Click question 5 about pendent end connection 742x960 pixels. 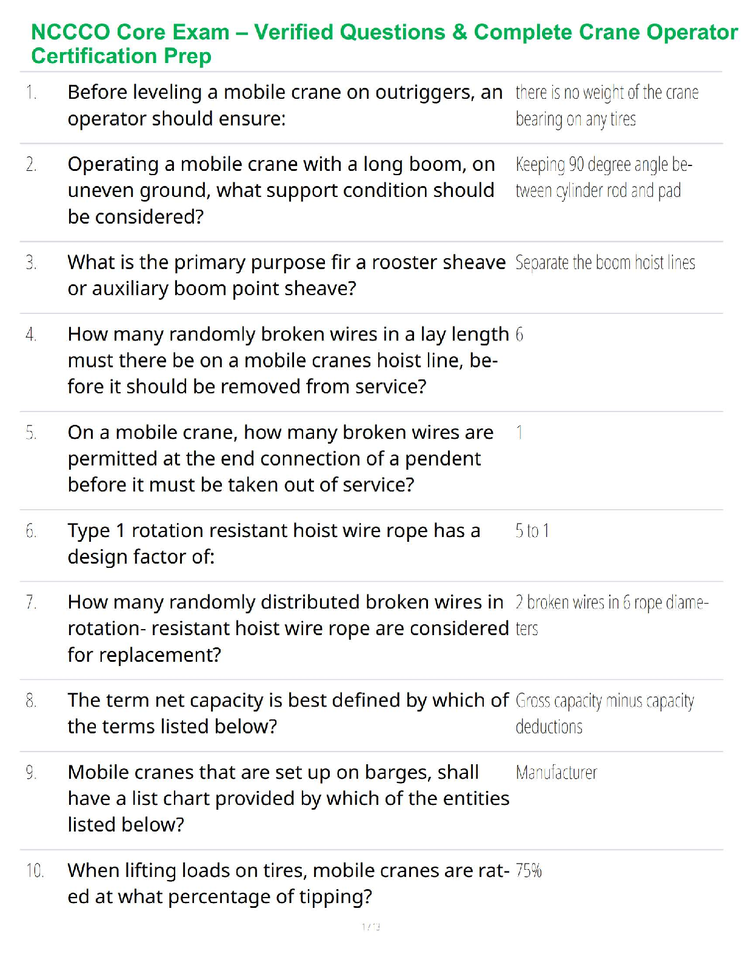280,458
